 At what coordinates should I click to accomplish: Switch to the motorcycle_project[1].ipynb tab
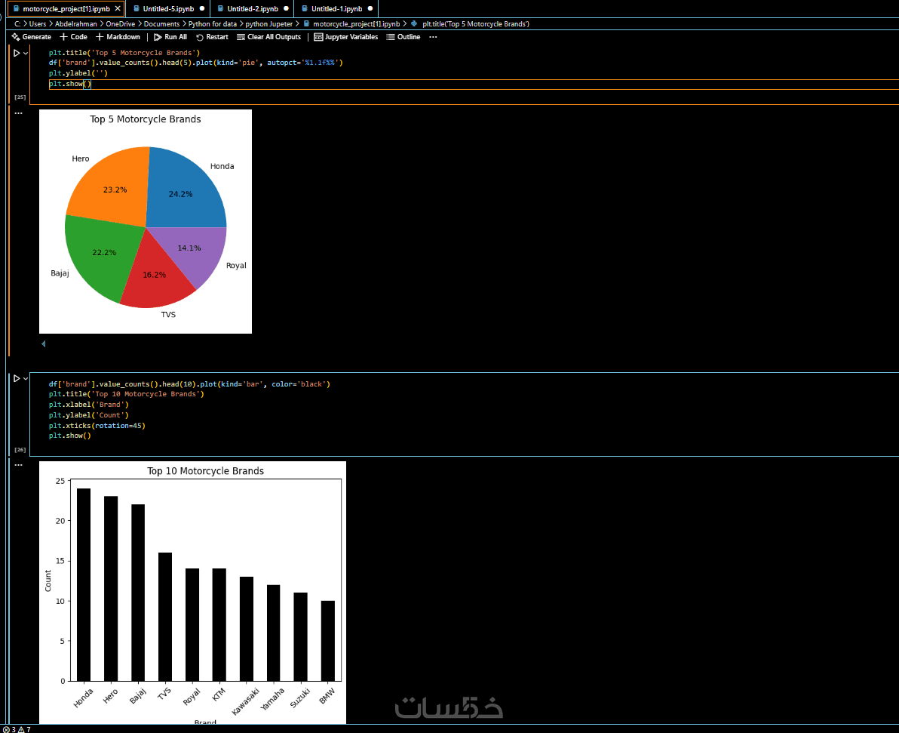point(66,8)
